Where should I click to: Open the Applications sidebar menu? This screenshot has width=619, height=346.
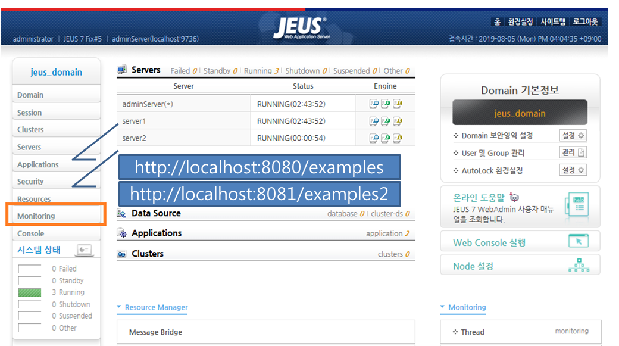pyautogui.click(x=57, y=164)
